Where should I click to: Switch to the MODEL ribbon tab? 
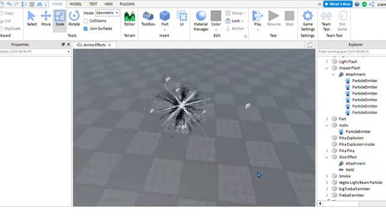tap(75, 4)
